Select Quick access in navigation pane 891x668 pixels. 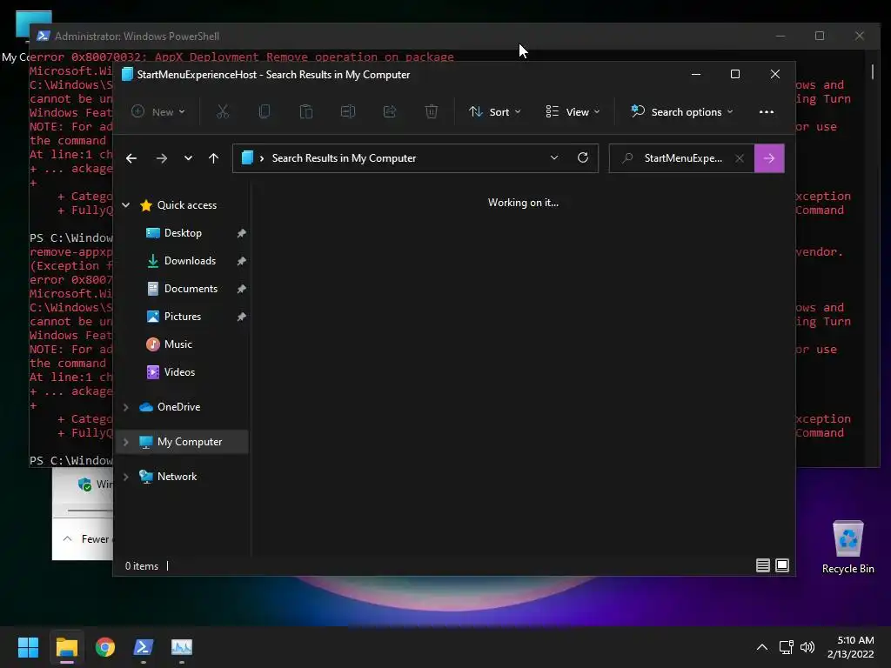tap(186, 205)
